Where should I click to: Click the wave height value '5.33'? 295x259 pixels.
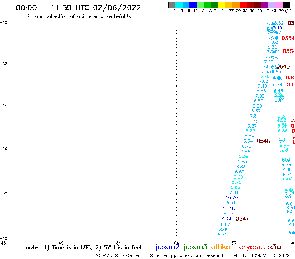point(251,131)
